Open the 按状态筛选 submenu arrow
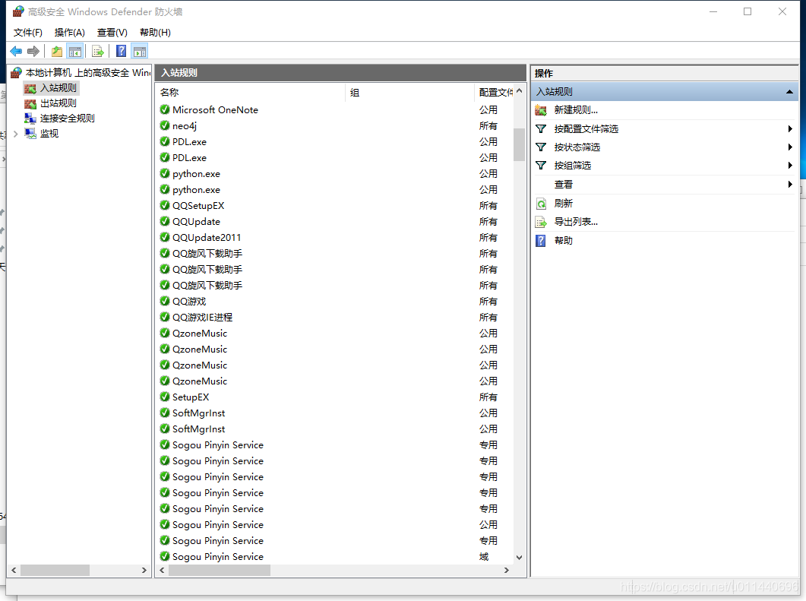Image resolution: width=806 pixels, height=601 pixels. (790, 147)
